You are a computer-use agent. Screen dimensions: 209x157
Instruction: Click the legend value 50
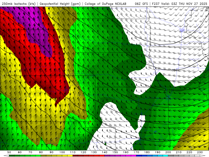point(9,152)
